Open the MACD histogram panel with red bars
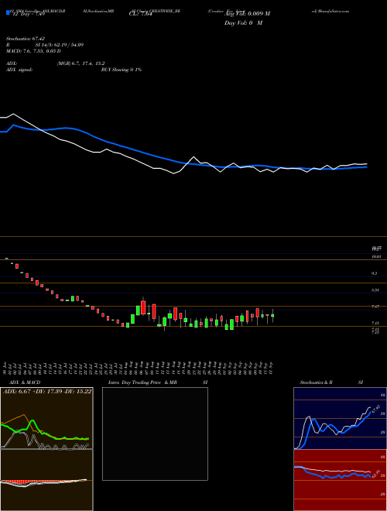Viewport: 387px width, 511px height. 46,480
